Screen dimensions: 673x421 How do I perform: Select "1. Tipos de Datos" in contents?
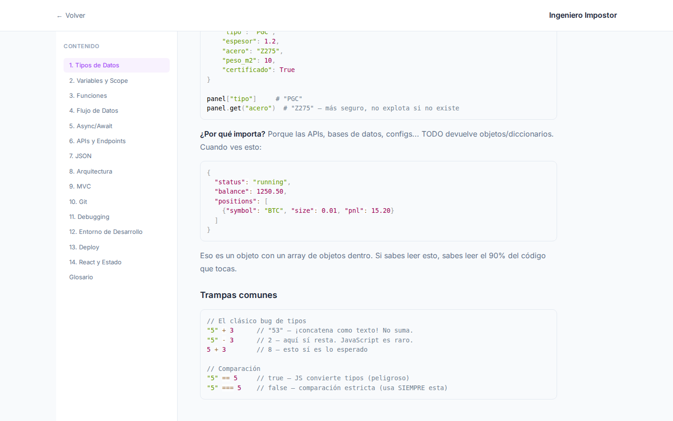pos(95,65)
